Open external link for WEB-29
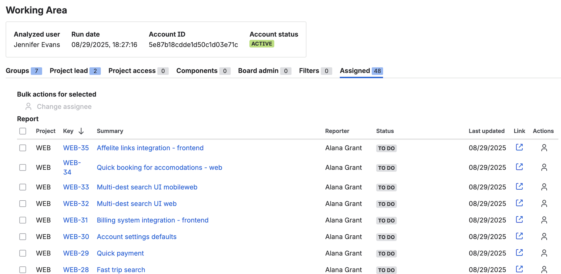 point(519,253)
